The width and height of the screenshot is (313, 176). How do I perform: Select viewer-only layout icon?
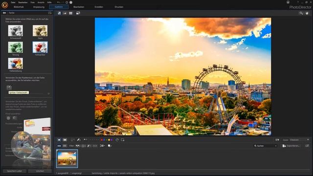(x=65, y=13)
